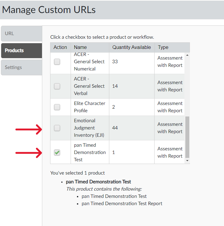Click the table scrollbar down arrow
The image size is (224, 226).
click(x=187, y=161)
